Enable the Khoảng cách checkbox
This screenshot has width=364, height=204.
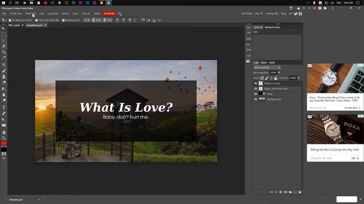(63, 20)
